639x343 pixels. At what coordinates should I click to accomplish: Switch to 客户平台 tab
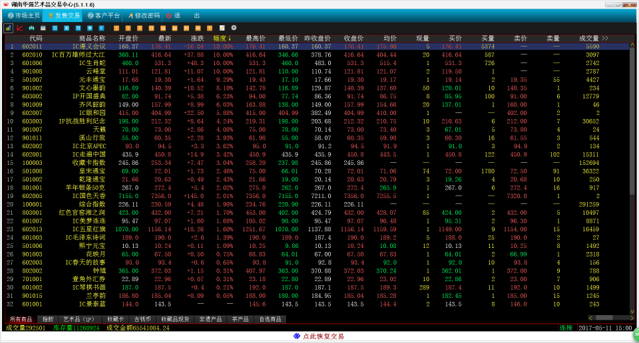click(103, 15)
